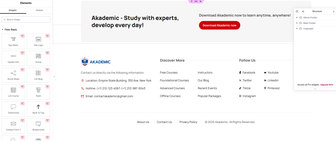Click the AI sparkle icon in Structure panel
336x141 pixels.
pyautogui.click(x=303, y=11)
